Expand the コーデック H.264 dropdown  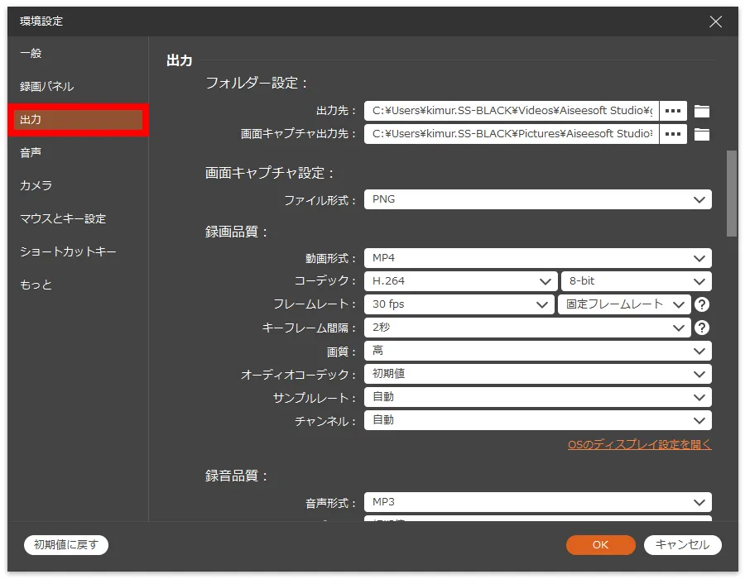tap(459, 281)
